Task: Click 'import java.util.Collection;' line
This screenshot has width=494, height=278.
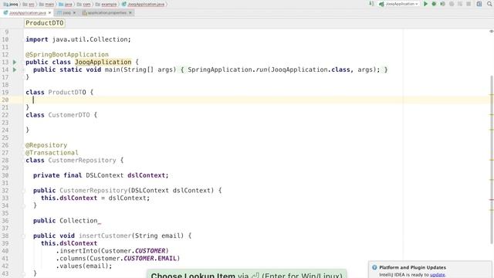Action: pyautogui.click(x=78, y=39)
